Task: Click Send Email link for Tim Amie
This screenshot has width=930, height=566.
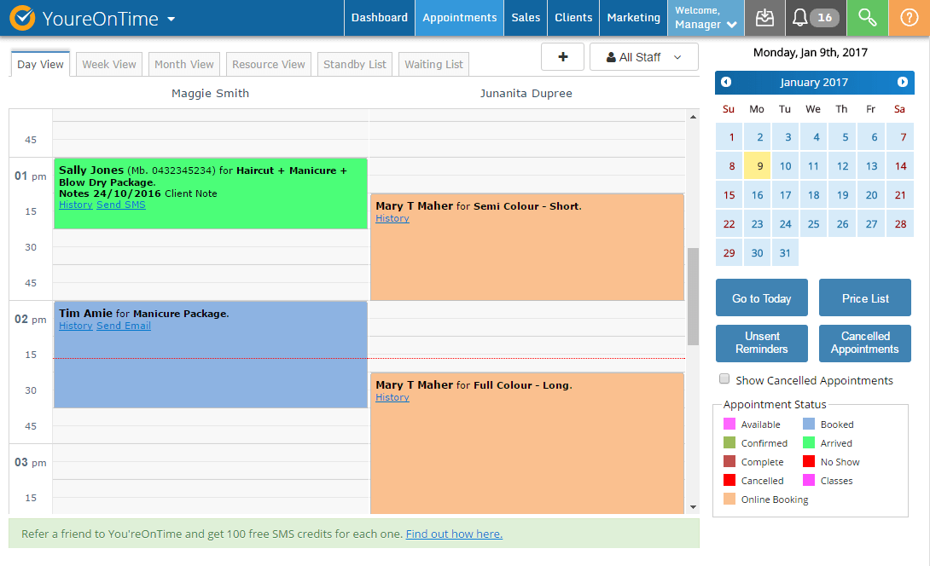Action: [124, 326]
